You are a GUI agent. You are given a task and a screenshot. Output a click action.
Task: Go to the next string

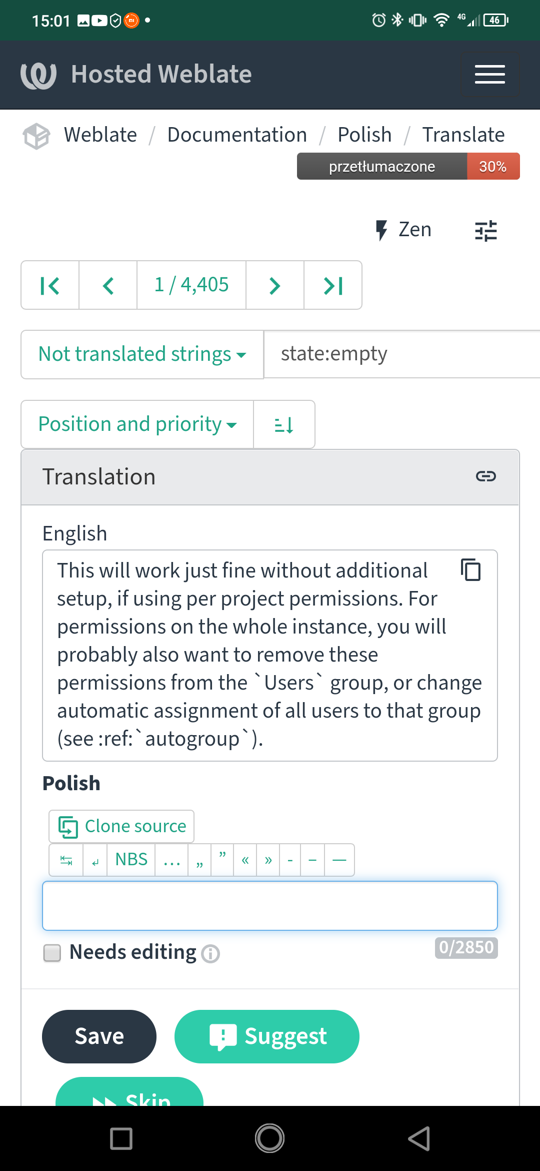(x=275, y=285)
